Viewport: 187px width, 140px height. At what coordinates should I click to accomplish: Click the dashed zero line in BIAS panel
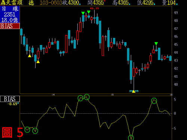[96, 113]
